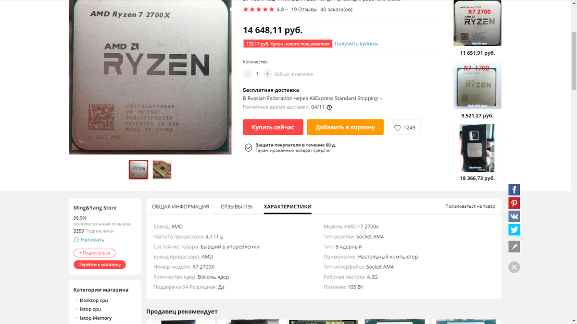This screenshot has width=577, height=324.
Task: Expand the 4.8 rating breakdown chevron
Action: click(287, 10)
